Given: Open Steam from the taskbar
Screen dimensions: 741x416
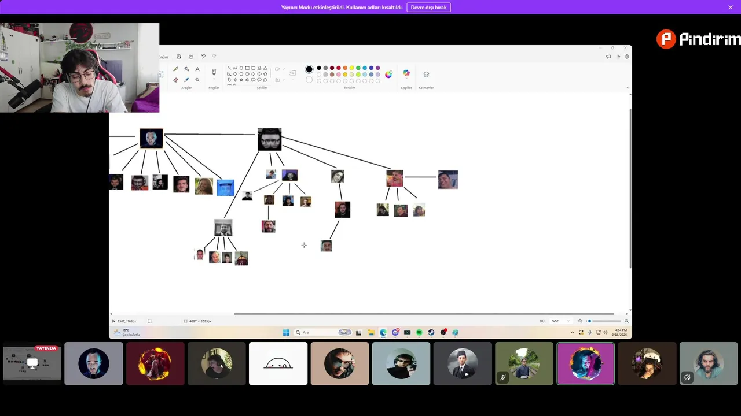Looking at the screenshot, I should (431, 332).
